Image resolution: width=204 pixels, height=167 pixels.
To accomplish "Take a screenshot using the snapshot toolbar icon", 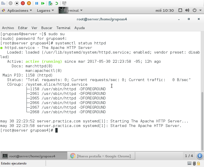I will 51,3.
